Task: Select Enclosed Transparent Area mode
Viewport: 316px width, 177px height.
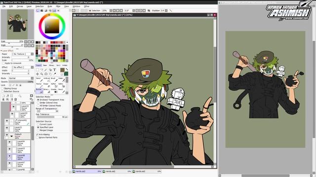Action: coord(38,100)
